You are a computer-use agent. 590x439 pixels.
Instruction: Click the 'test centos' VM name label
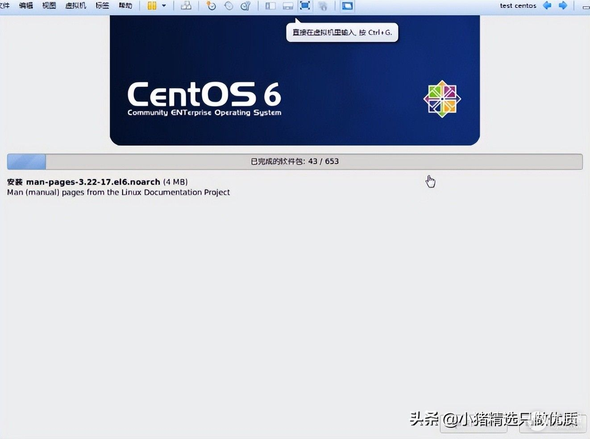518,6
